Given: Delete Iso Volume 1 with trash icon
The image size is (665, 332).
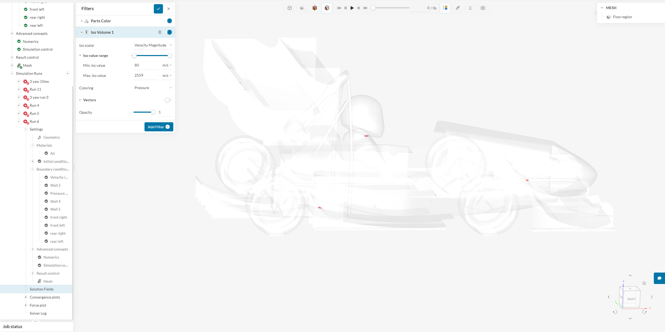Looking at the screenshot, I should [160, 32].
